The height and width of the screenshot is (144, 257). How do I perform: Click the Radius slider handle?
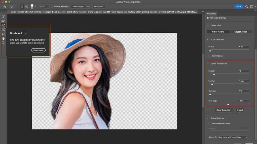(x=210, y=51)
